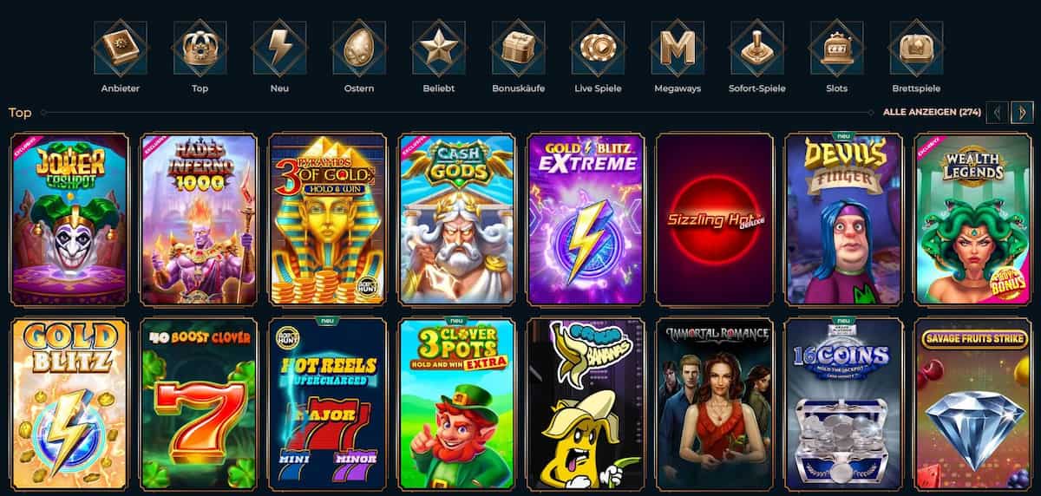Image resolution: width=1041 pixels, height=496 pixels.
Task: Open the Brettspiele category icon
Action: pos(916,48)
